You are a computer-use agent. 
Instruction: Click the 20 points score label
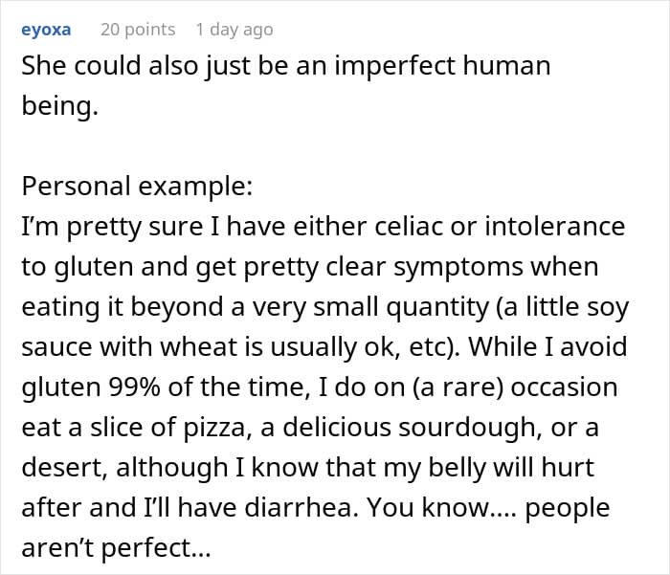coord(138,30)
